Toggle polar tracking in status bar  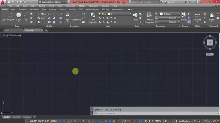pos(83,121)
